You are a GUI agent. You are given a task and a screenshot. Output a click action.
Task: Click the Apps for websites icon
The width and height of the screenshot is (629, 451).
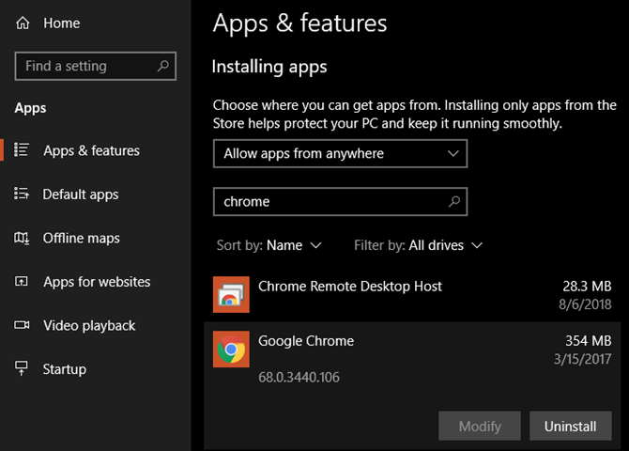point(23,282)
